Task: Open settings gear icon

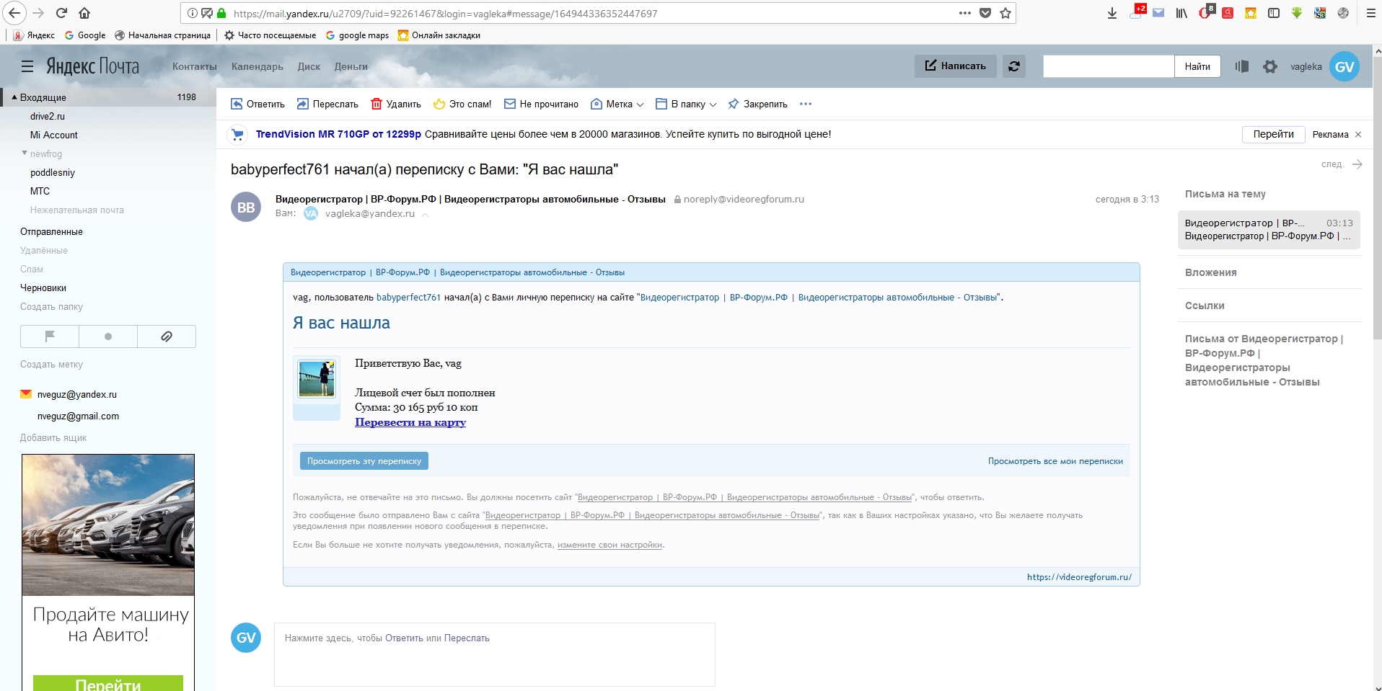Action: pyautogui.click(x=1269, y=66)
